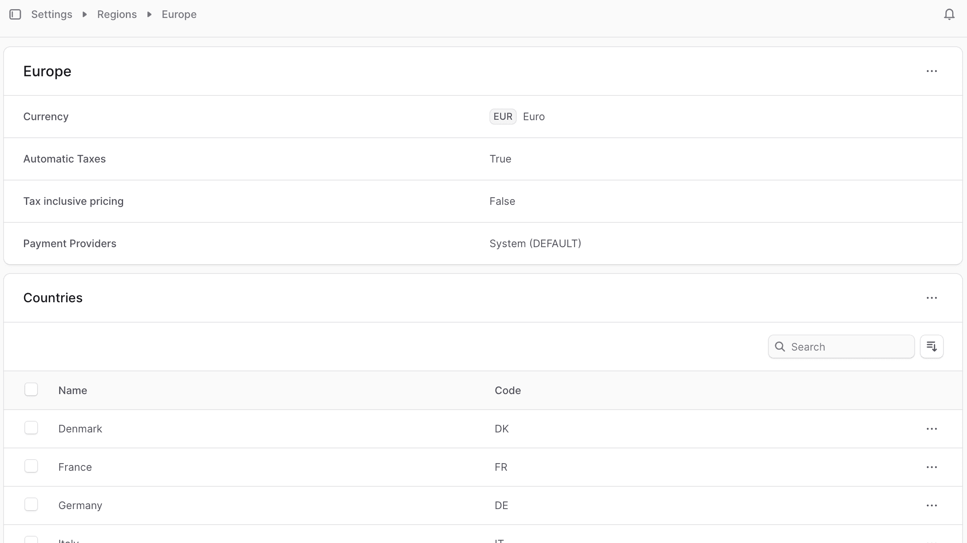Open the notifications bell

pos(949,15)
